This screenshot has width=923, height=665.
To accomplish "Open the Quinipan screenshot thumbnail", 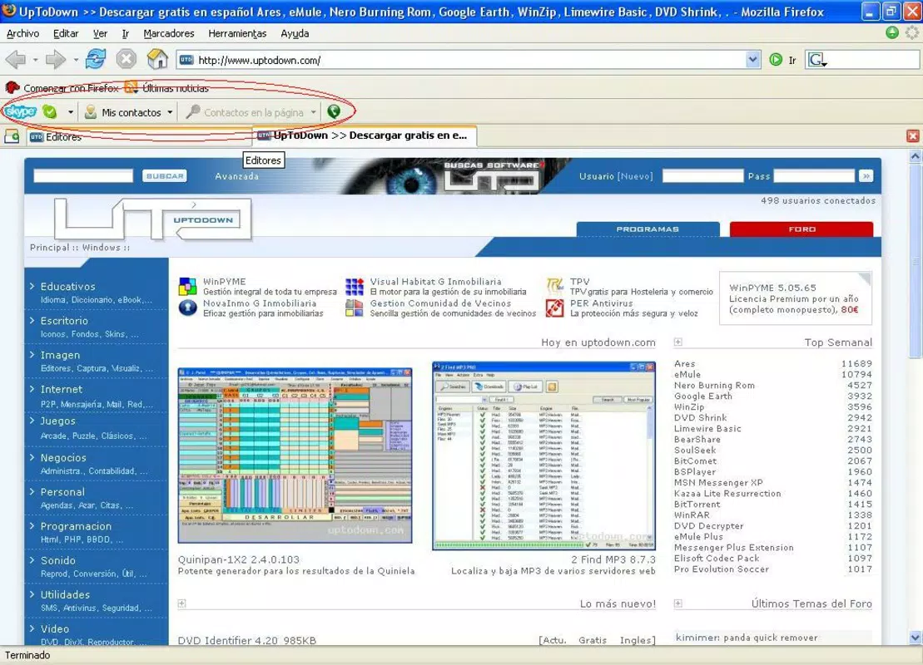I will click(295, 456).
